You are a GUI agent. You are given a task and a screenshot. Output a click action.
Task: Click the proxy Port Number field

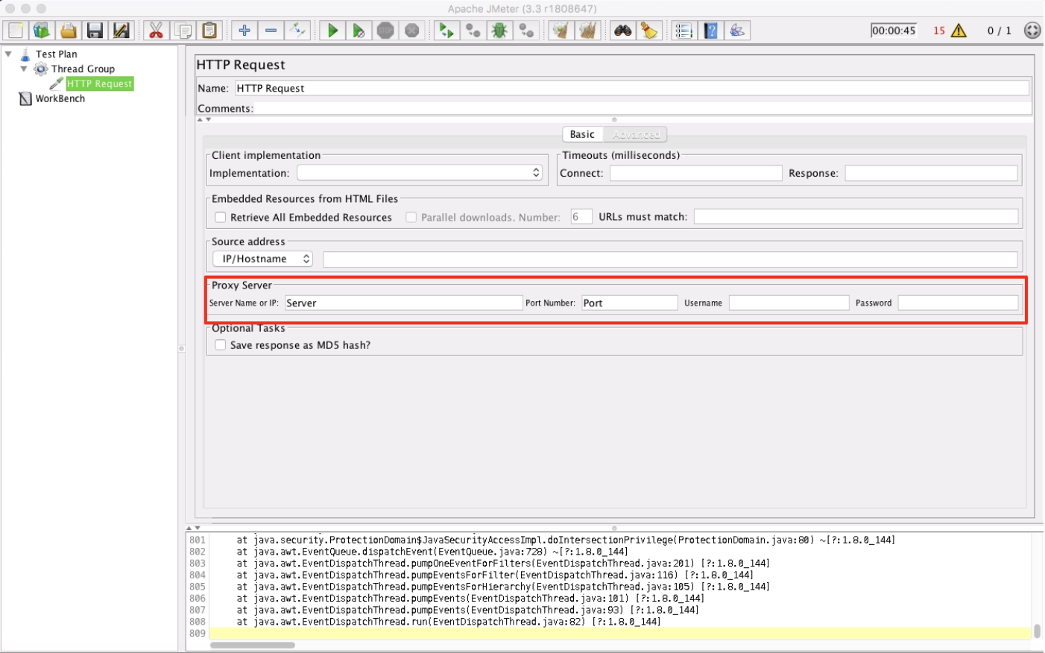630,303
